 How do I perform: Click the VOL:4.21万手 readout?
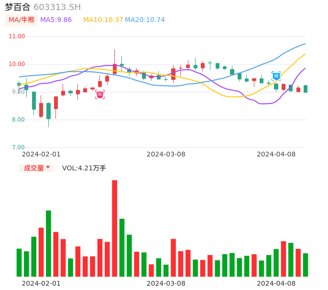84,168
